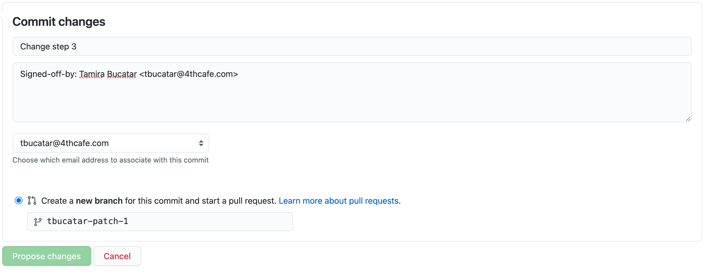Click the git branch icon in the branch name field
This screenshot has height=274, width=711.
(x=38, y=222)
